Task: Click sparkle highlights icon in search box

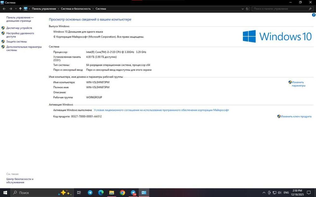Action: click(64, 193)
